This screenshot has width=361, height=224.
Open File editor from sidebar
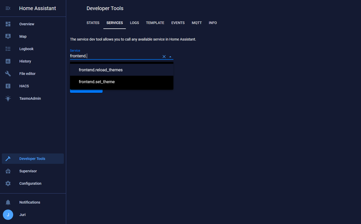tap(33, 74)
